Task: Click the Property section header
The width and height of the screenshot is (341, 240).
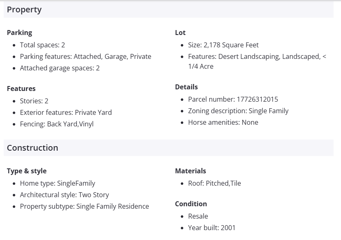Action: click(x=24, y=10)
